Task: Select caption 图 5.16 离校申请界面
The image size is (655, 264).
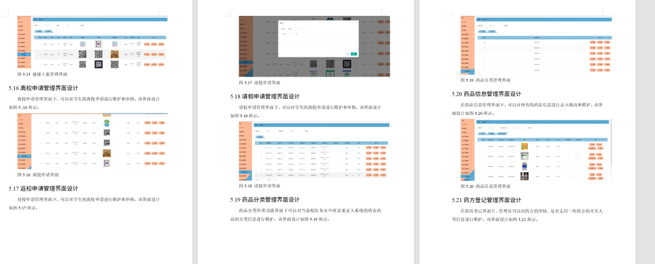Action: 38,175
